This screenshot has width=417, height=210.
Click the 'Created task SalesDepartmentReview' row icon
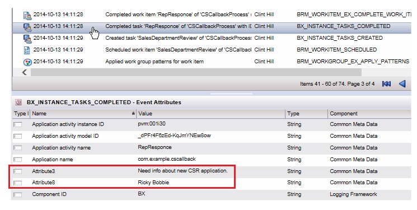point(27,39)
